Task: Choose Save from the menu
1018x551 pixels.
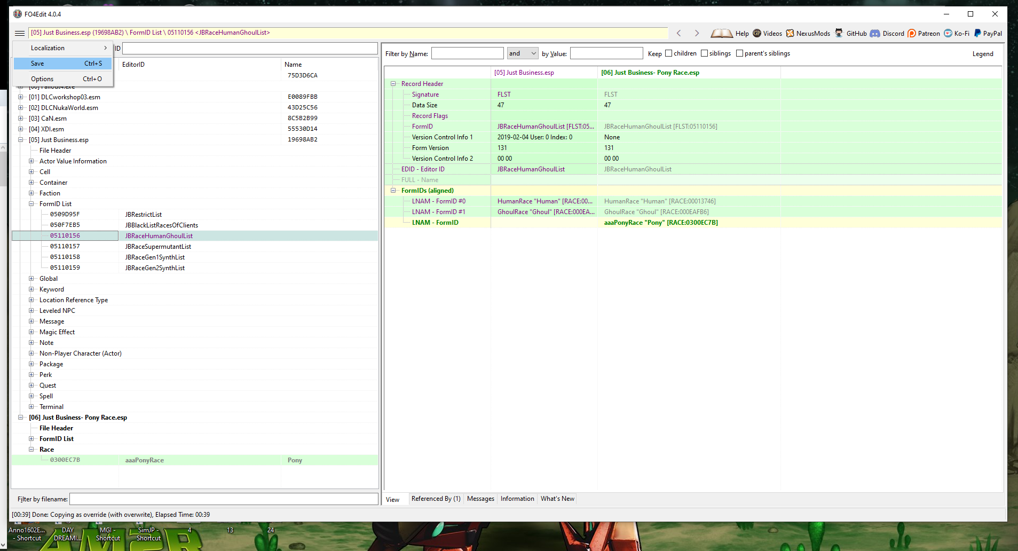Action: click(x=63, y=64)
